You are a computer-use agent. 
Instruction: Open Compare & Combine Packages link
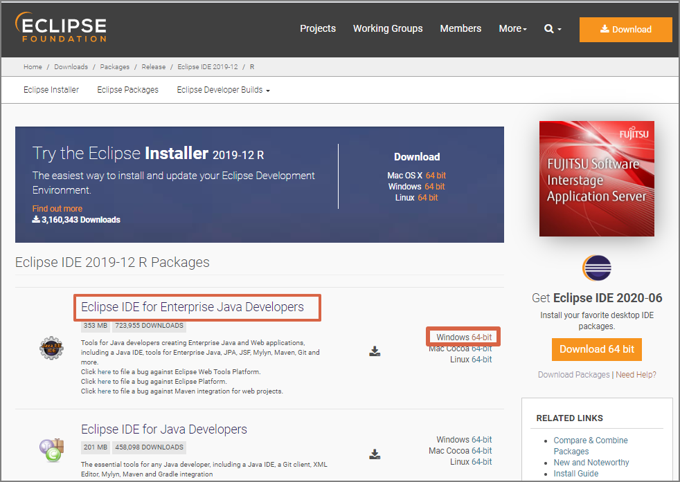coord(590,445)
